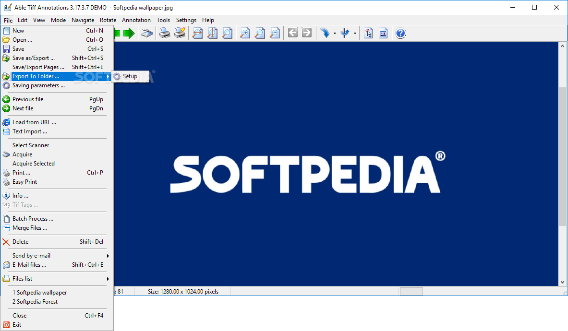568x331 pixels.
Task: Choose Open ... in the File menu
Action: (57, 40)
